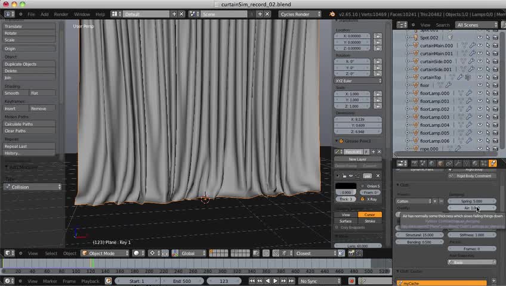The image size is (506, 286).
Task: Jump to the last frame
Action: [x=291, y=281]
